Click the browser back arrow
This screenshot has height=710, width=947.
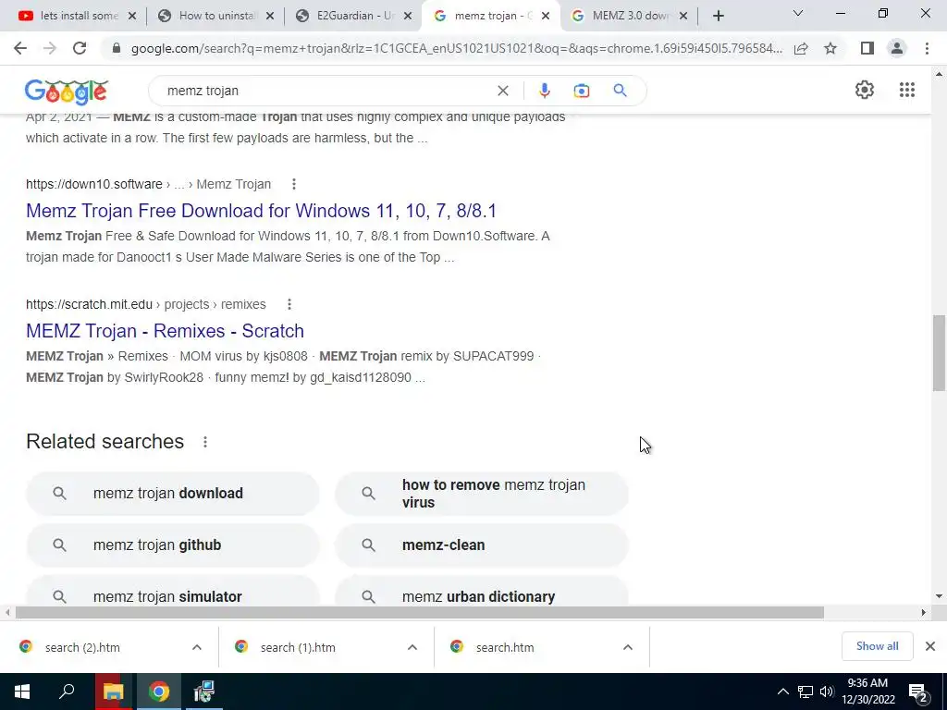(x=20, y=48)
